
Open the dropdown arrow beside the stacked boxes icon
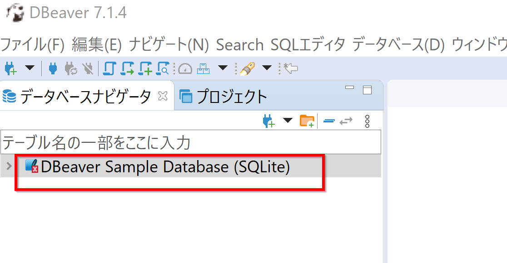[x=223, y=68]
